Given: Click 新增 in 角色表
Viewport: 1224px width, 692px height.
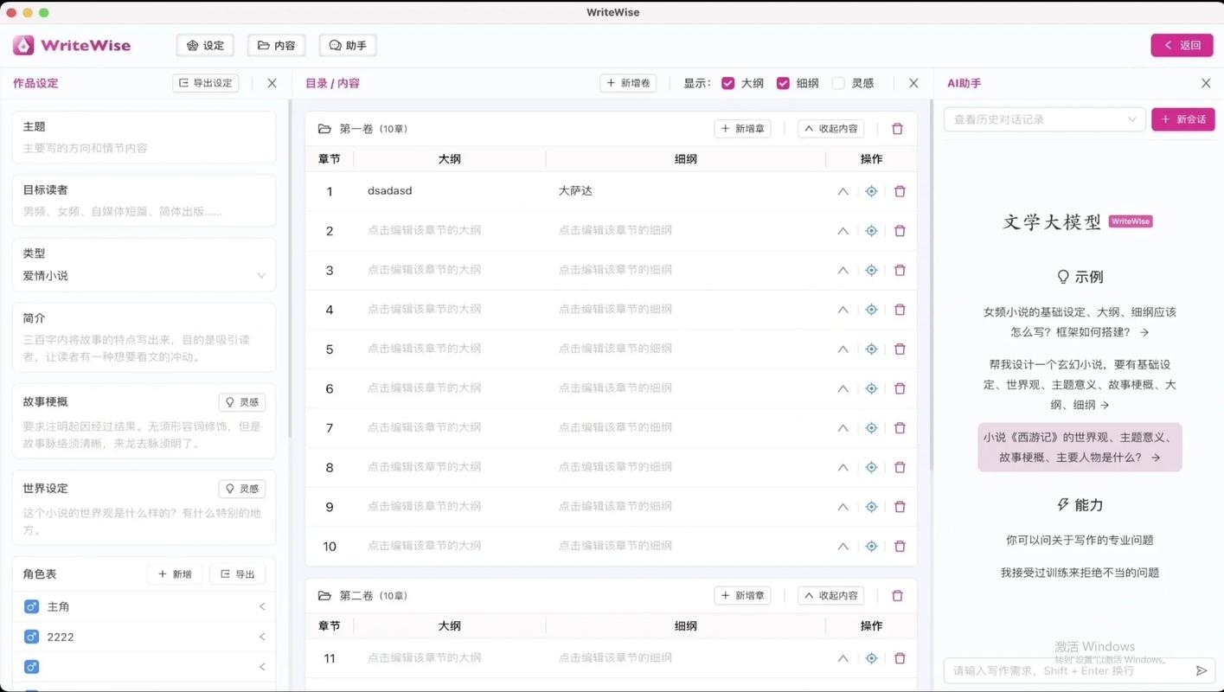Looking at the screenshot, I should tap(176, 574).
